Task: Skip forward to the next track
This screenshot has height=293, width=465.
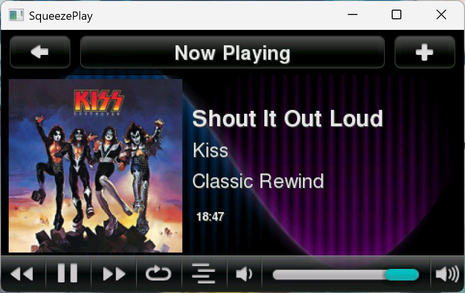Action: click(113, 273)
